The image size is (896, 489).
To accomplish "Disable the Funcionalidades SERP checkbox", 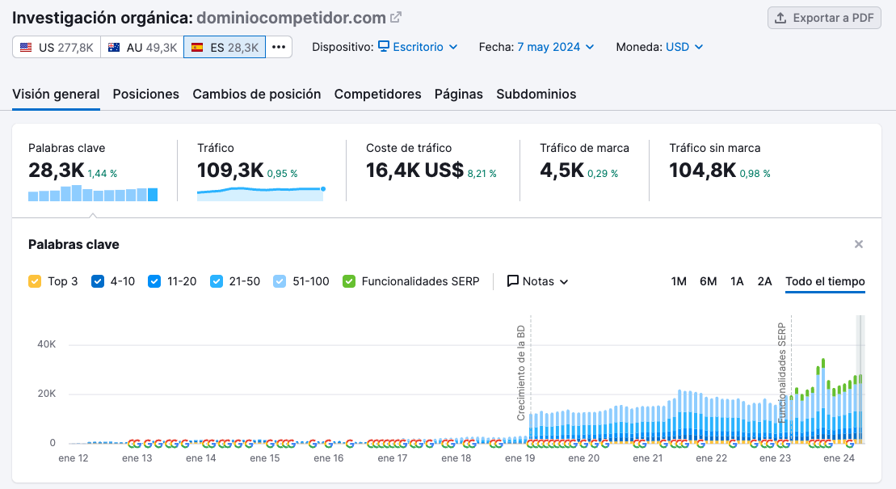I will [349, 281].
